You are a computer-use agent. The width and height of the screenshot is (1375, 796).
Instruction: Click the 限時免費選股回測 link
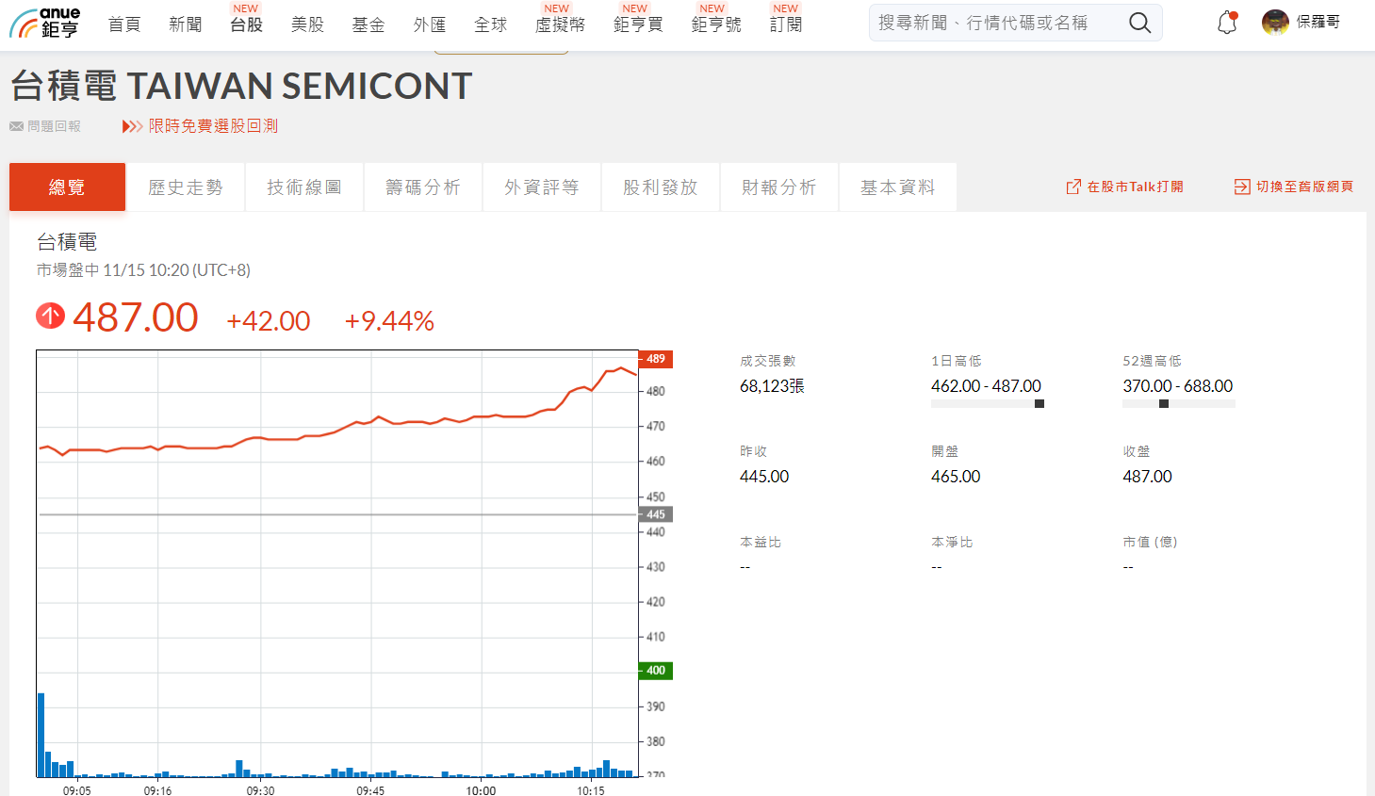click(x=213, y=126)
